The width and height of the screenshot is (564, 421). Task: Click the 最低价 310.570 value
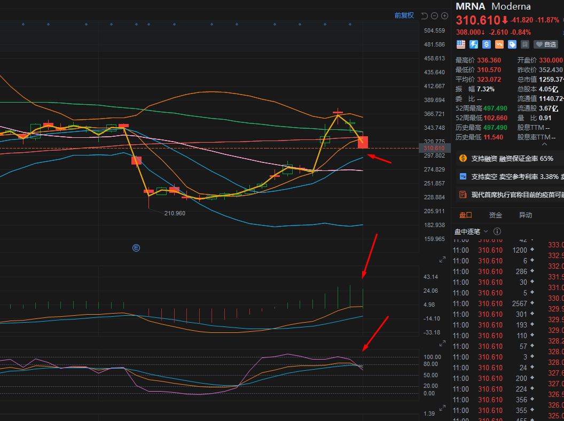[x=489, y=70]
